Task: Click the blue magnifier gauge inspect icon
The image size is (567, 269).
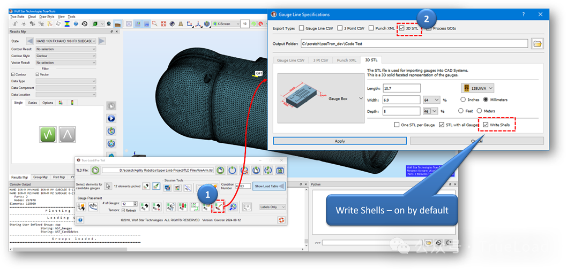Action: pos(233,207)
